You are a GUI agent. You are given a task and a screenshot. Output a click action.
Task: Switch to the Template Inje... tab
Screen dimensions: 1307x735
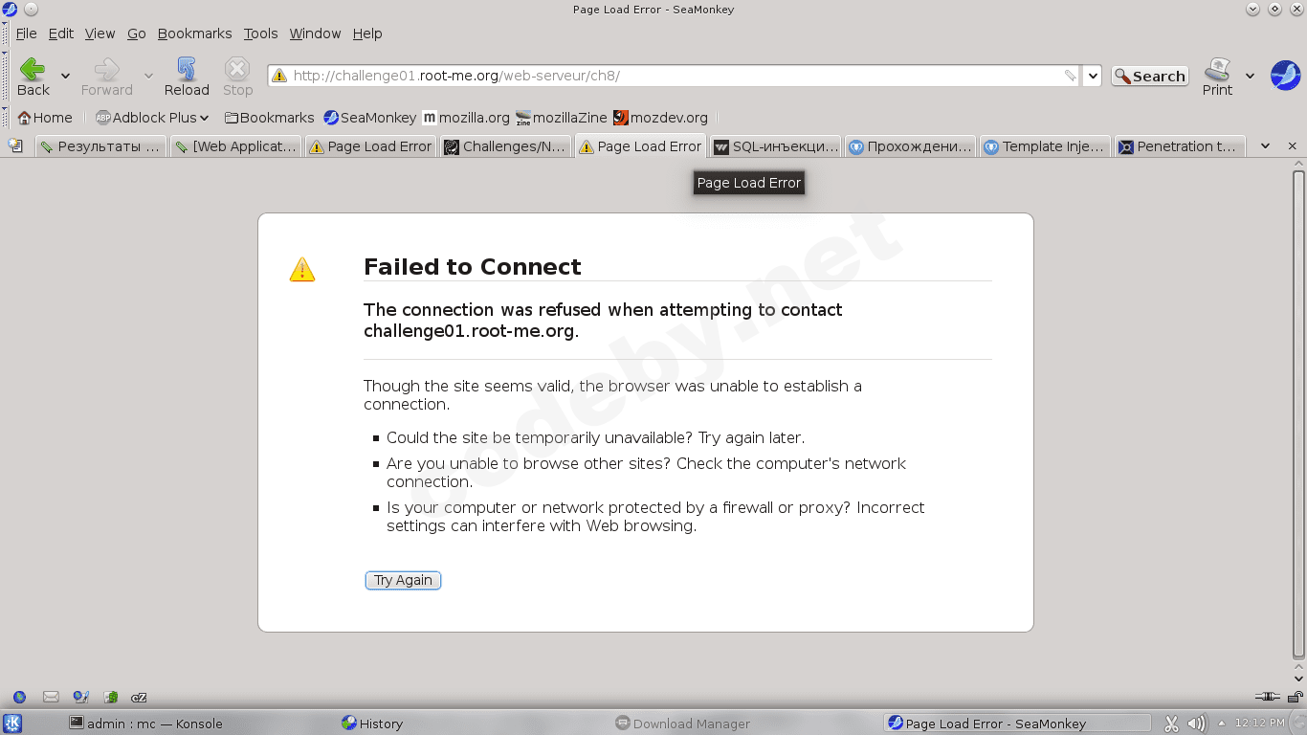(x=1045, y=146)
